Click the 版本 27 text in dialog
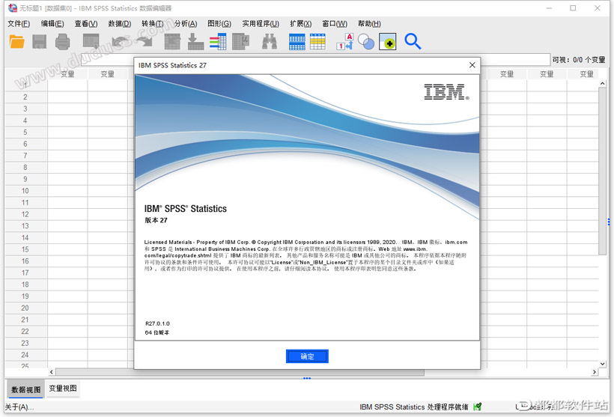 coord(156,220)
